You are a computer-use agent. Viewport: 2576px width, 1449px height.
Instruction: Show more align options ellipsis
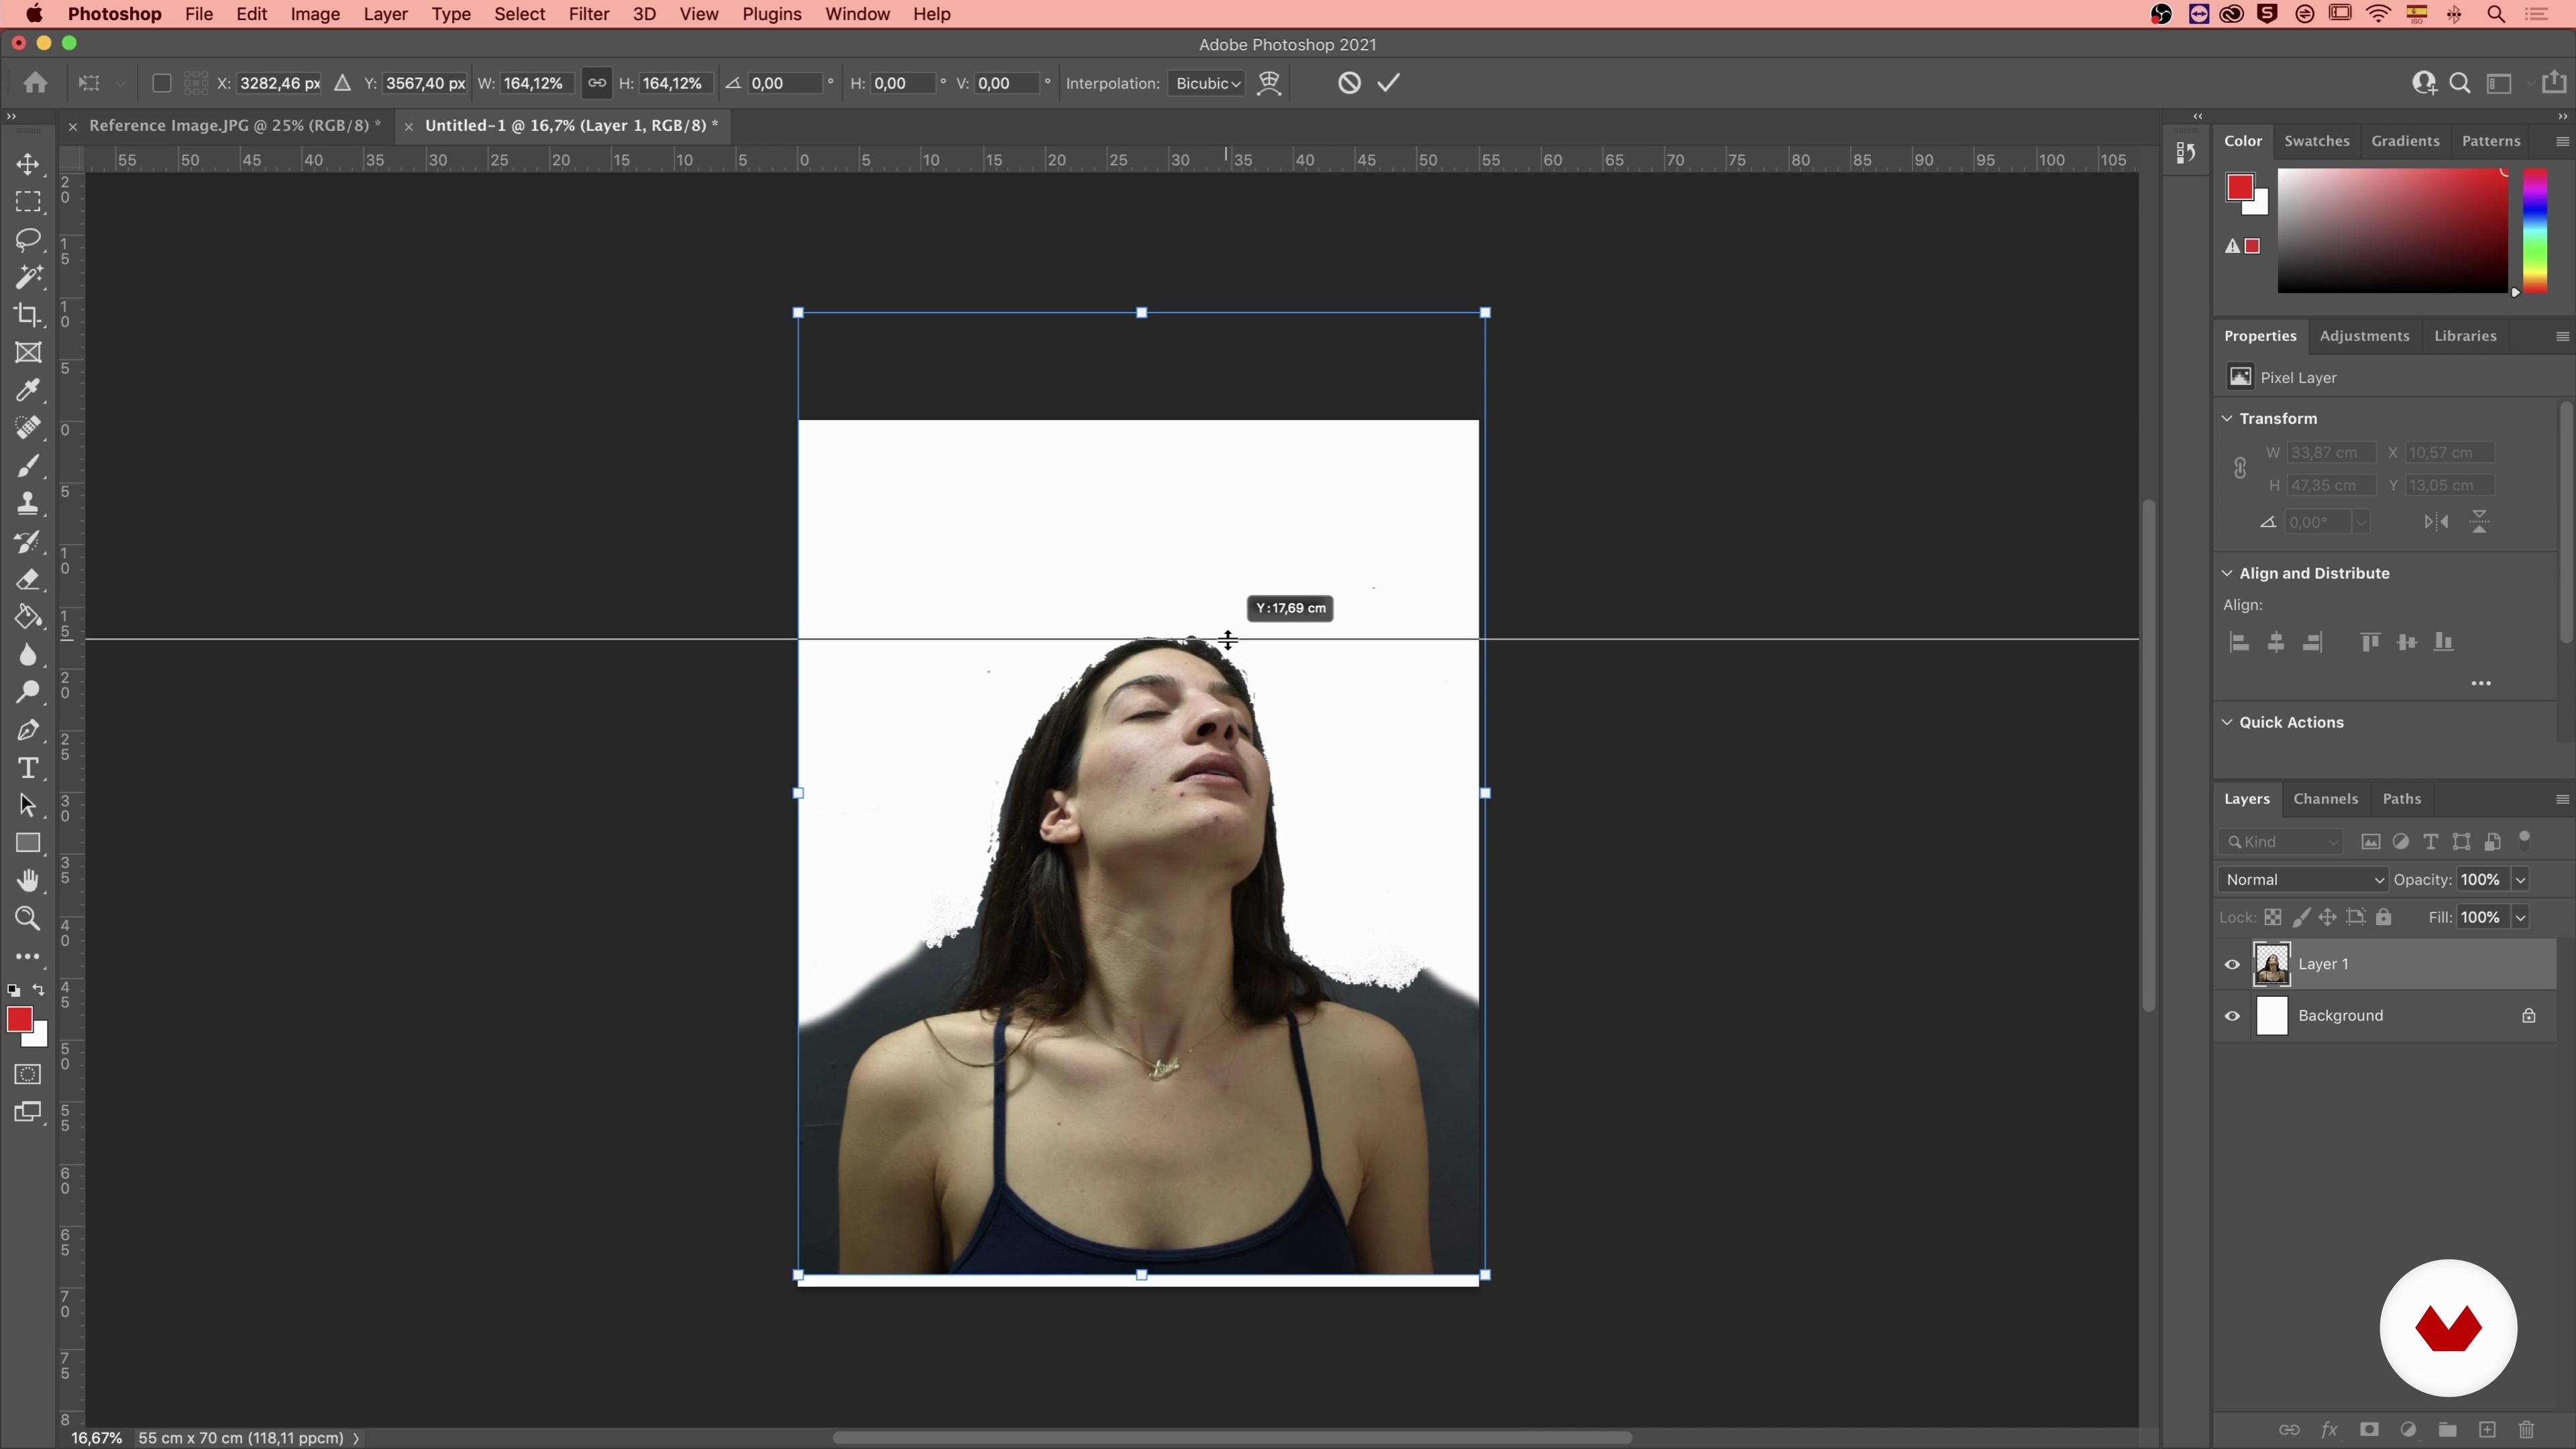click(2481, 684)
